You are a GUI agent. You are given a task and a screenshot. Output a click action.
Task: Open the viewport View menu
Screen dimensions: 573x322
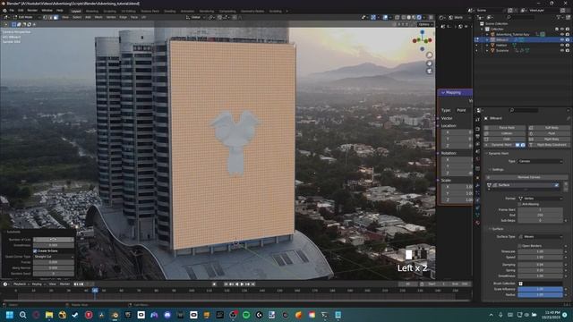tap(65, 17)
